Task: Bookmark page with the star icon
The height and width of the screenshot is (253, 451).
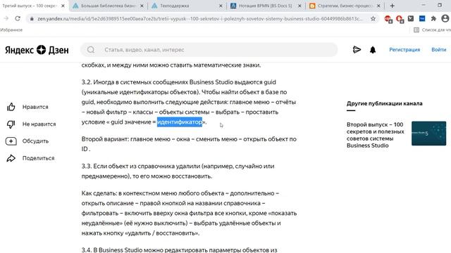Action: [373, 19]
